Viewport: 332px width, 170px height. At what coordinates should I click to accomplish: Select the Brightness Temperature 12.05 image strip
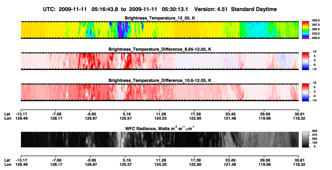pyautogui.click(x=160, y=30)
